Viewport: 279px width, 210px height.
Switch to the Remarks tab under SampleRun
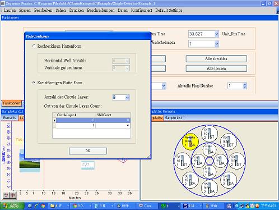coord(10,118)
